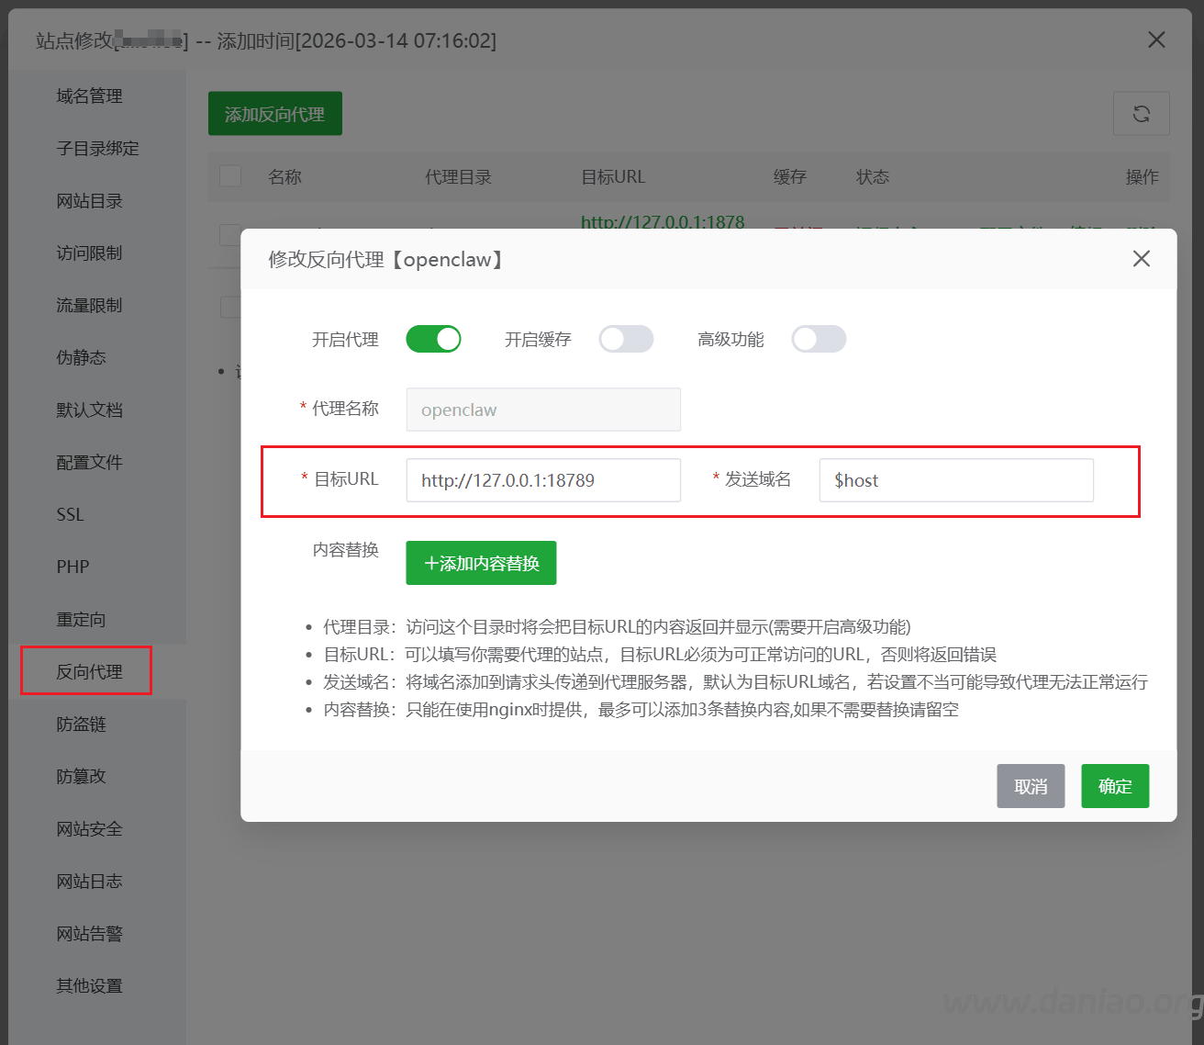Viewport: 1204px width, 1045px height.
Task: Open the 域名管理 sidebar tab
Action: [x=89, y=96]
